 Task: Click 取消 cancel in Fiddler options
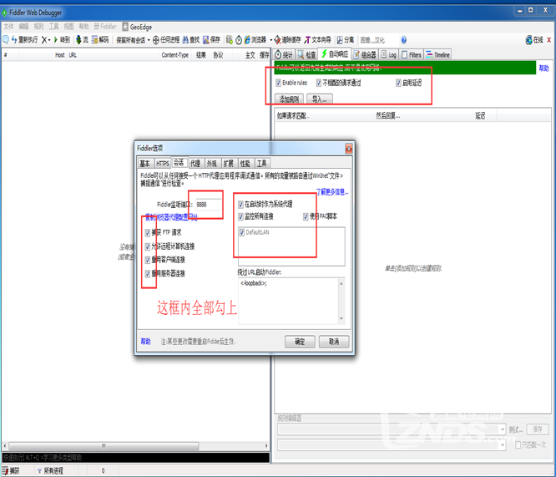pyautogui.click(x=334, y=342)
